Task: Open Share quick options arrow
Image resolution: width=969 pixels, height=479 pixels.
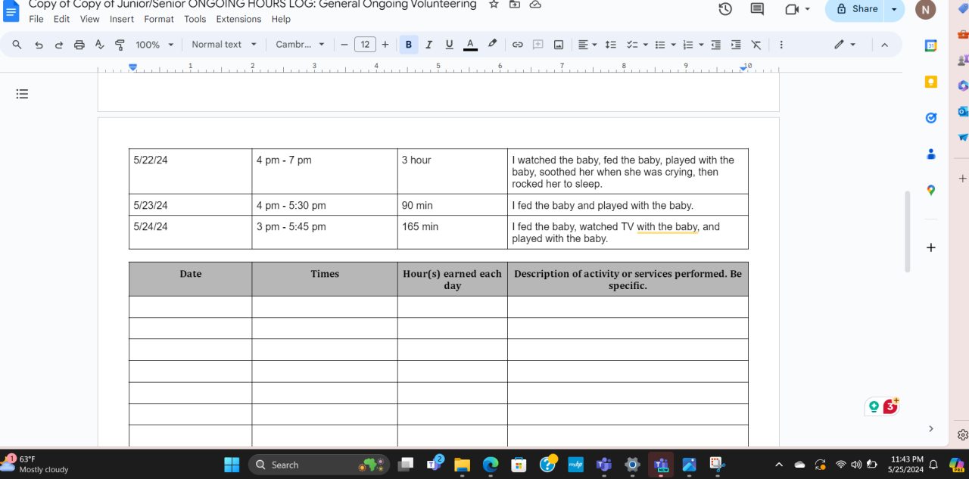Action: coord(895,9)
